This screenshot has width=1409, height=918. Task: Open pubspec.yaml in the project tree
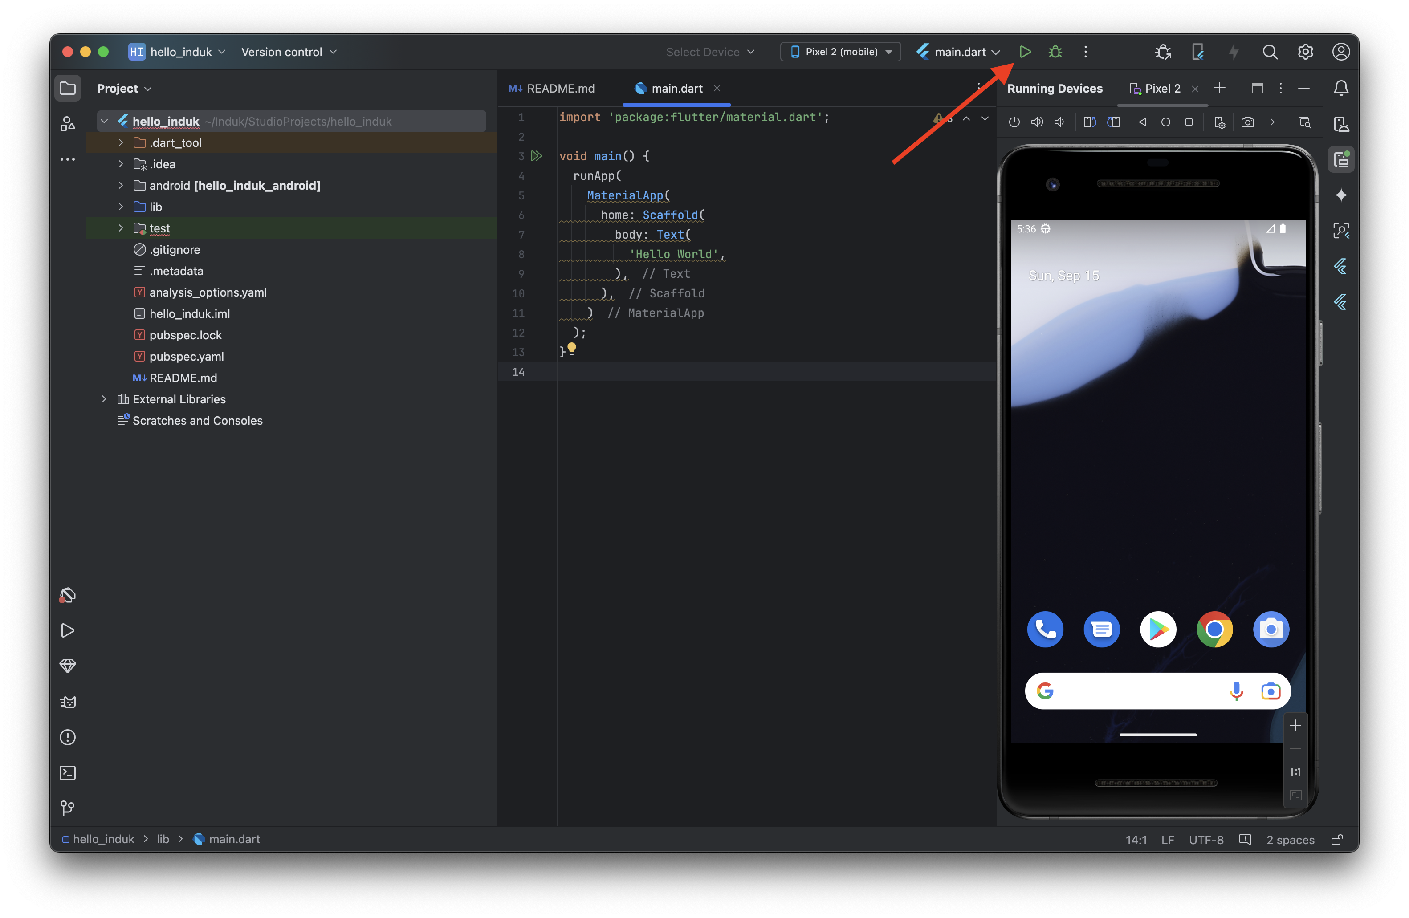coord(187,356)
